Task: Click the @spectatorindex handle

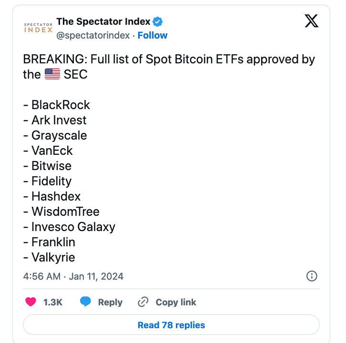Action: pos(93,35)
